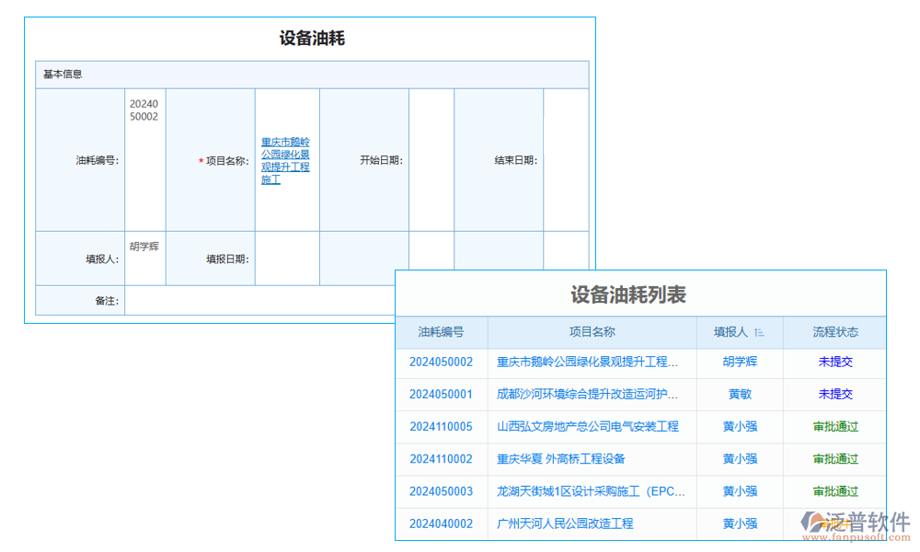Click 审批中 status in the last row
920x552 pixels.
[x=834, y=523]
